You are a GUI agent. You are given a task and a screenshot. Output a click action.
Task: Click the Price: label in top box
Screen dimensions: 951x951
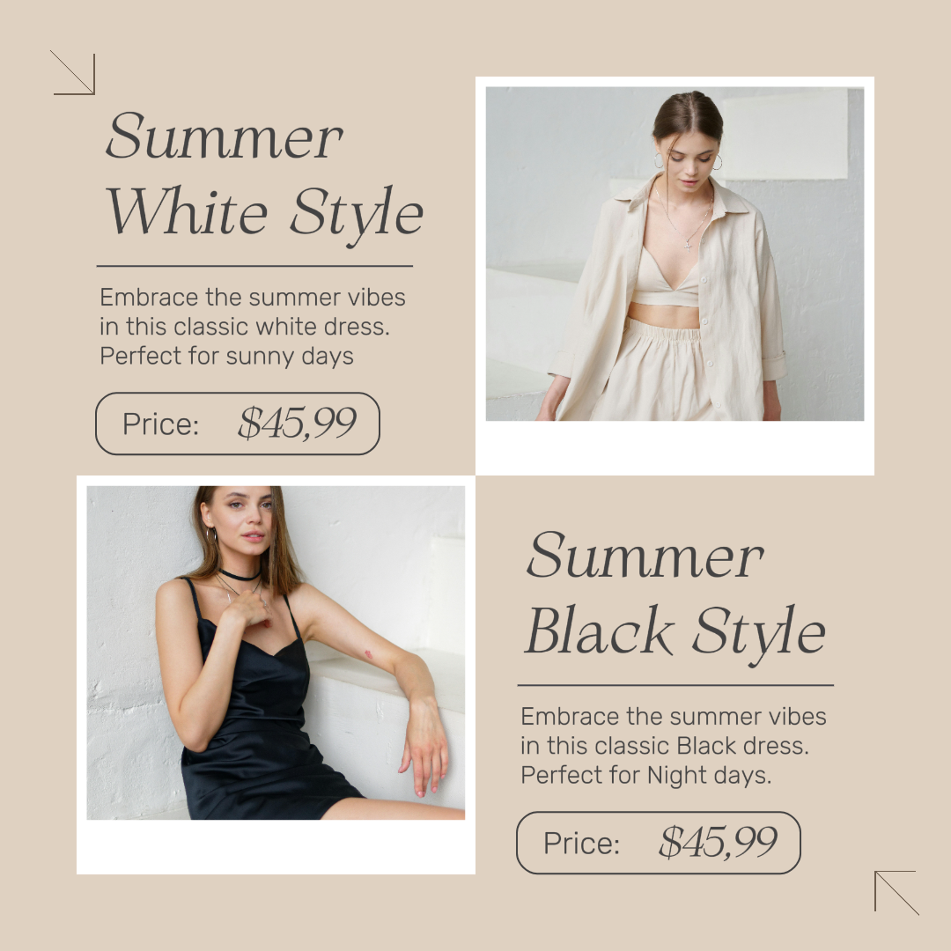point(161,424)
